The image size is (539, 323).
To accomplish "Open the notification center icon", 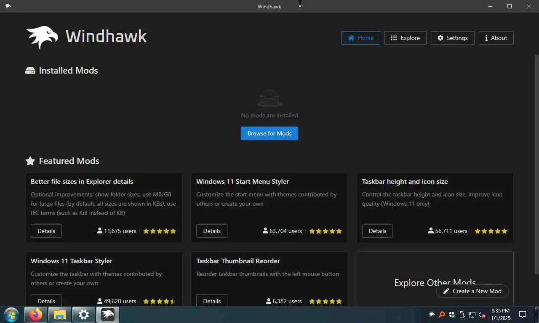I will pyautogui.click(x=523, y=315).
